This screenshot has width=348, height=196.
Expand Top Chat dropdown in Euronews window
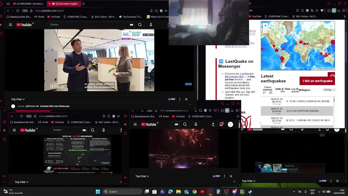tap(18, 99)
